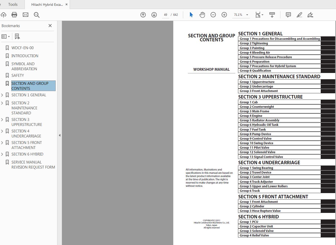The image size is (336, 245).
Task: Click the SECTION 4 UNDERCARRIAGE page heading
Action: 269,163
